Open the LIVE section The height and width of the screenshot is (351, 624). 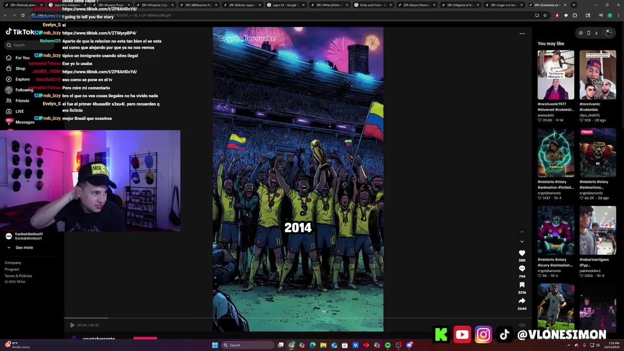[x=15, y=111]
